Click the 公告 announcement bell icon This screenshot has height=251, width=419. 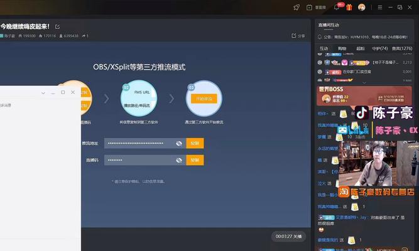click(320, 37)
